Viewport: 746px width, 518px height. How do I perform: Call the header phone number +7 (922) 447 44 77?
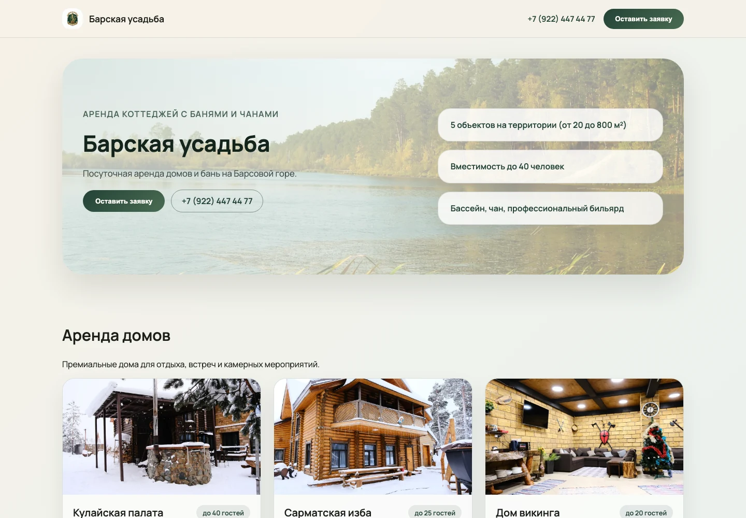[561, 19]
